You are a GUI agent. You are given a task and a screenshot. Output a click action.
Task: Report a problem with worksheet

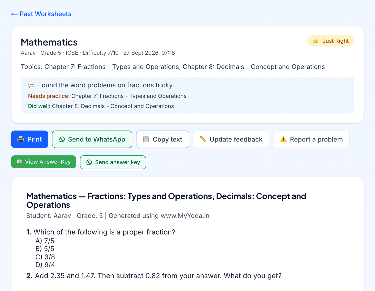click(311, 139)
